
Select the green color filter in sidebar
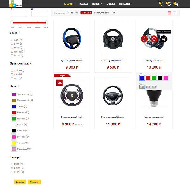pyautogui.click(x=14, y=119)
